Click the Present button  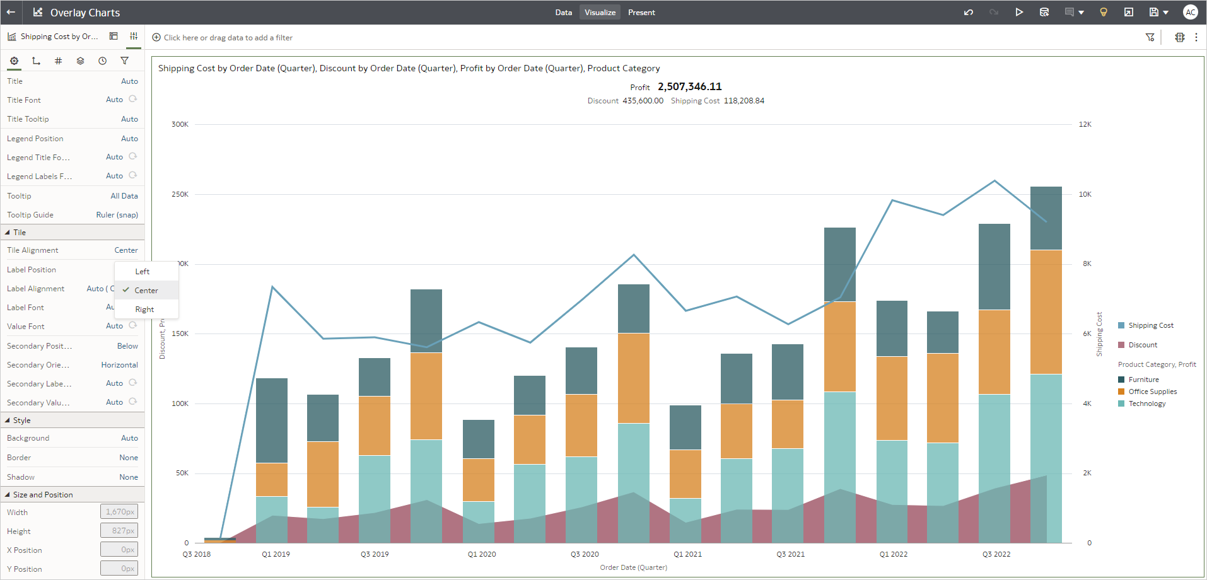641,12
